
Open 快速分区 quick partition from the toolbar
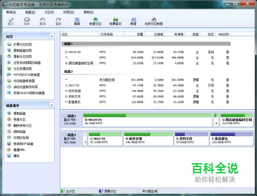tap(95, 21)
